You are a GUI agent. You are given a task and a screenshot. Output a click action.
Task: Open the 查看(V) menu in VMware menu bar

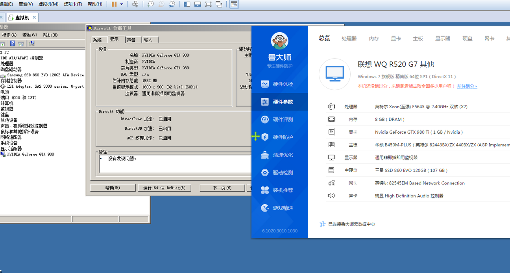[26, 4]
